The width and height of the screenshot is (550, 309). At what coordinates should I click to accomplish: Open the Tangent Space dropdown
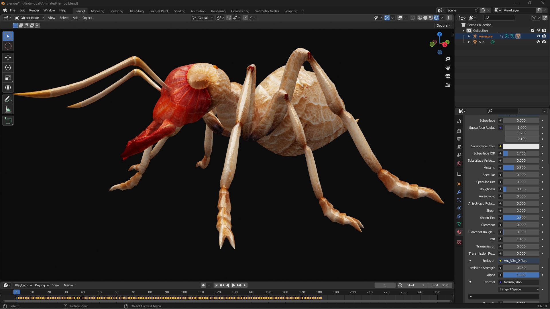click(519, 289)
